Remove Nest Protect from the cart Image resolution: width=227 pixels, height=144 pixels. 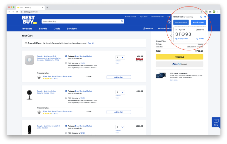click(118, 61)
